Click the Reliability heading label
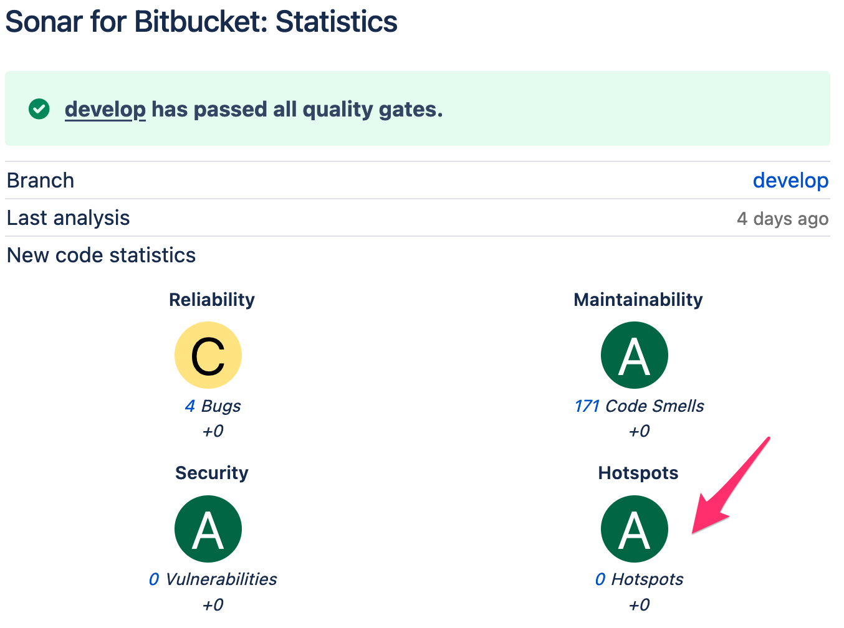This screenshot has width=844, height=628. pyautogui.click(x=212, y=300)
